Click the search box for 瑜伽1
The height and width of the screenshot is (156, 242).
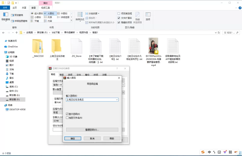click(231, 33)
